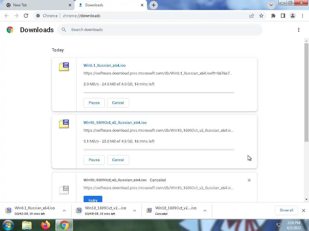Share this page using address bar icon
The image size is (309, 231).
click(x=252, y=16)
